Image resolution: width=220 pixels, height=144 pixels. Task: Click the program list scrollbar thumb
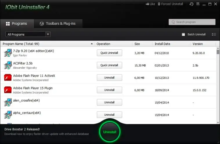[x=218, y=52]
